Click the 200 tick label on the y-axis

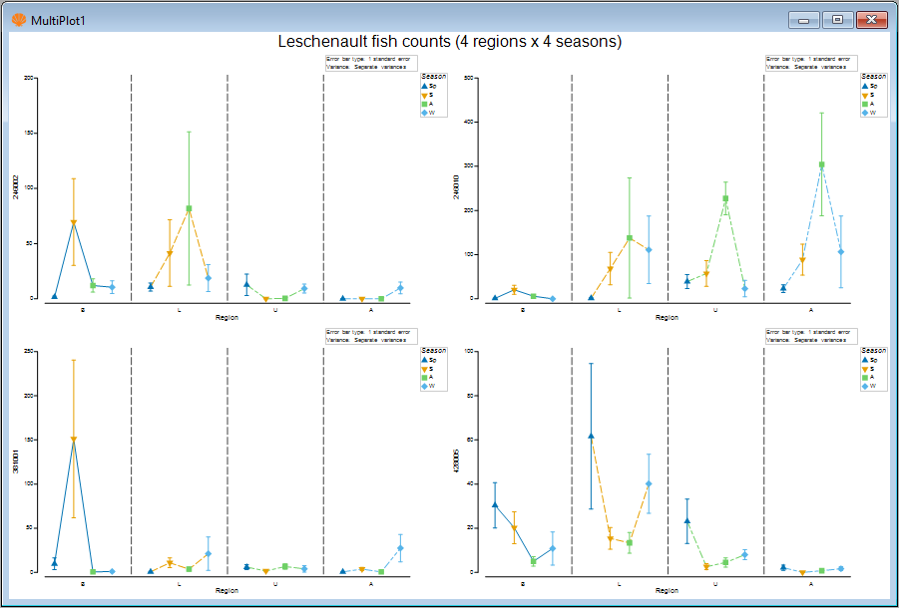click(28, 78)
